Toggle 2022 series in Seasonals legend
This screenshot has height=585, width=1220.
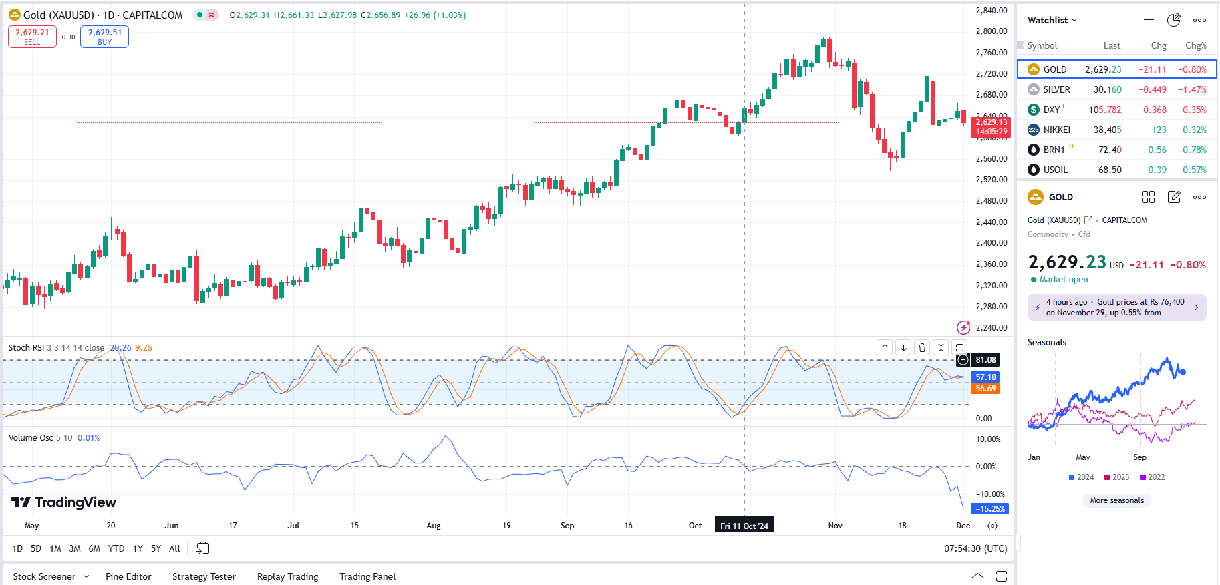[1152, 477]
